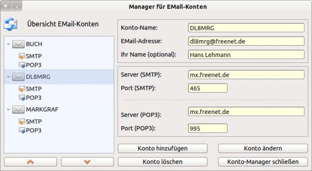Click Konto löschen to delete account
The height and width of the screenshot is (171, 312).
[163, 162]
